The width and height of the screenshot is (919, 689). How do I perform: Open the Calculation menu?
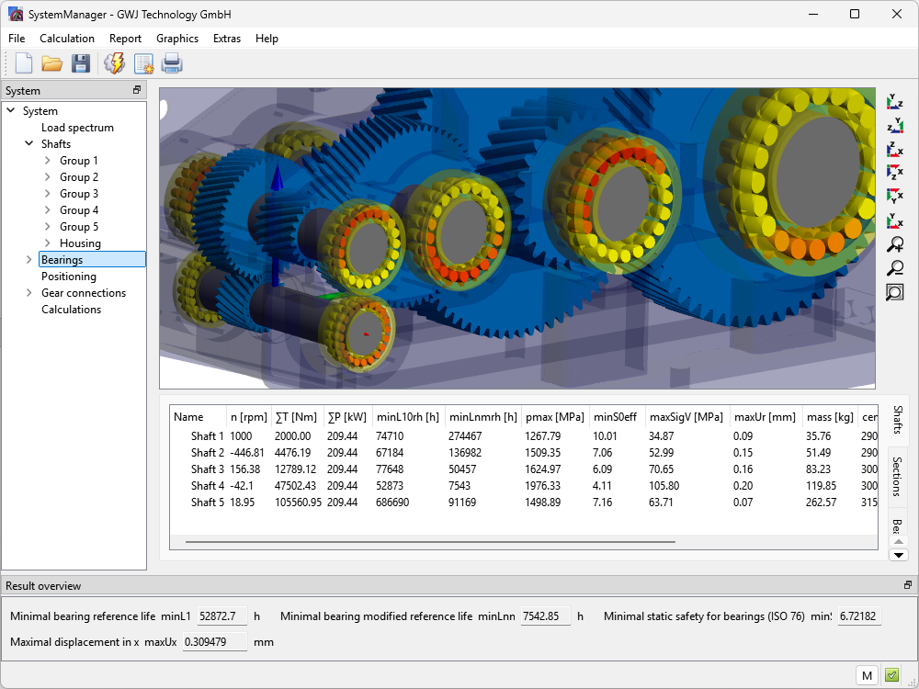coord(66,39)
